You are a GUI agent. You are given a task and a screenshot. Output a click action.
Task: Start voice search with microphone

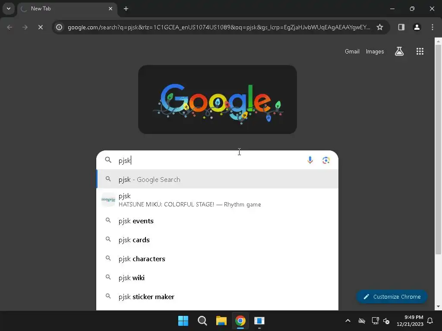[310, 160]
